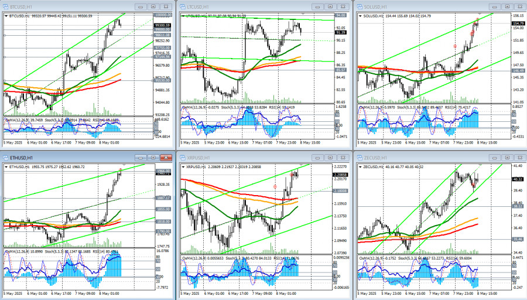
Task: Click the OsMA indicator label in LTCUSD subwindow
Action: click(200, 108)
